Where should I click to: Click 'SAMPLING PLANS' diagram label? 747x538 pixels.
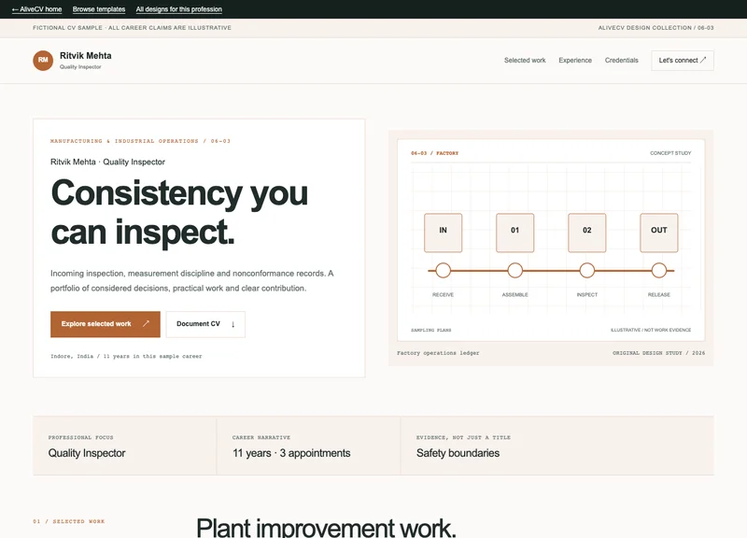430,330
